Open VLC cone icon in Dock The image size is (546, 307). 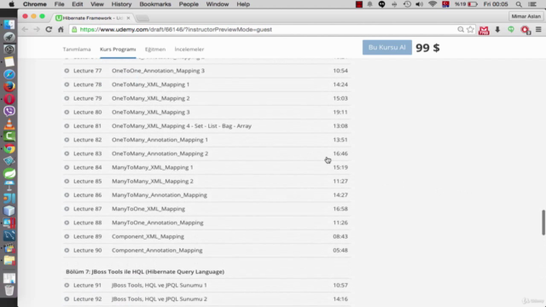(9, 124)
